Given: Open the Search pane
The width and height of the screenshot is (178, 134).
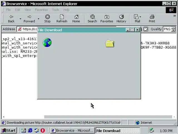Looking at the screenshot, I should point(92,19).
